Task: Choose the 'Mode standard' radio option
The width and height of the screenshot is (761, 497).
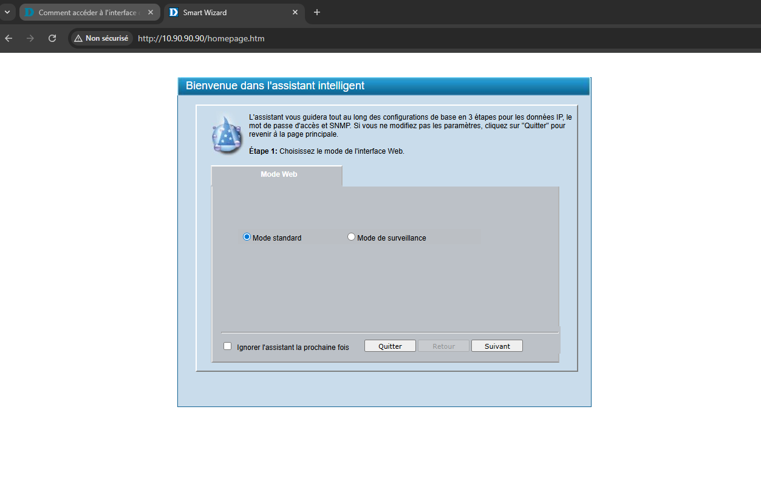Action: pos(247,237)
